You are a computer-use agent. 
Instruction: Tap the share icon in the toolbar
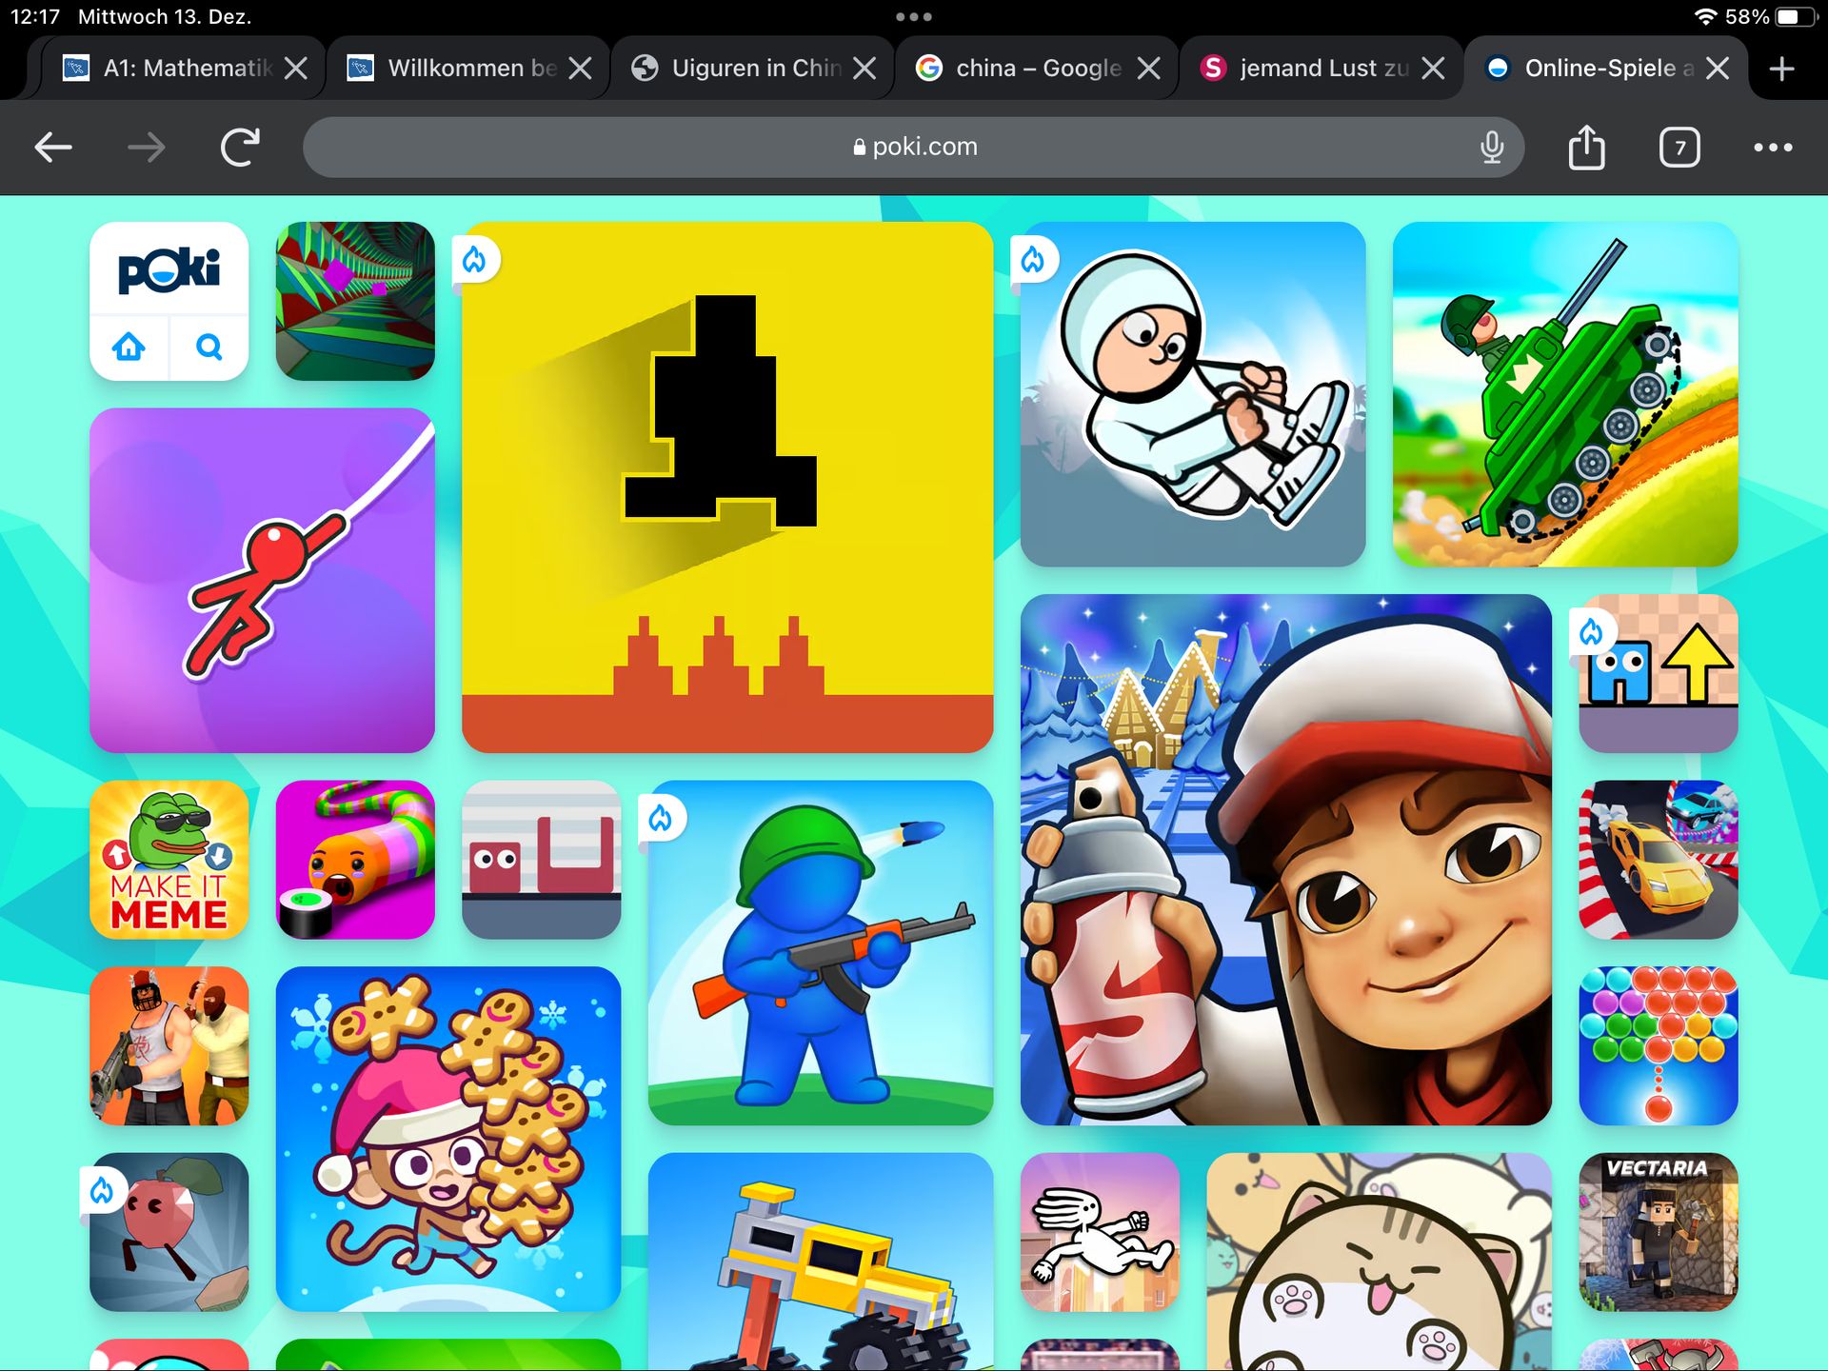coord(1586,148)
